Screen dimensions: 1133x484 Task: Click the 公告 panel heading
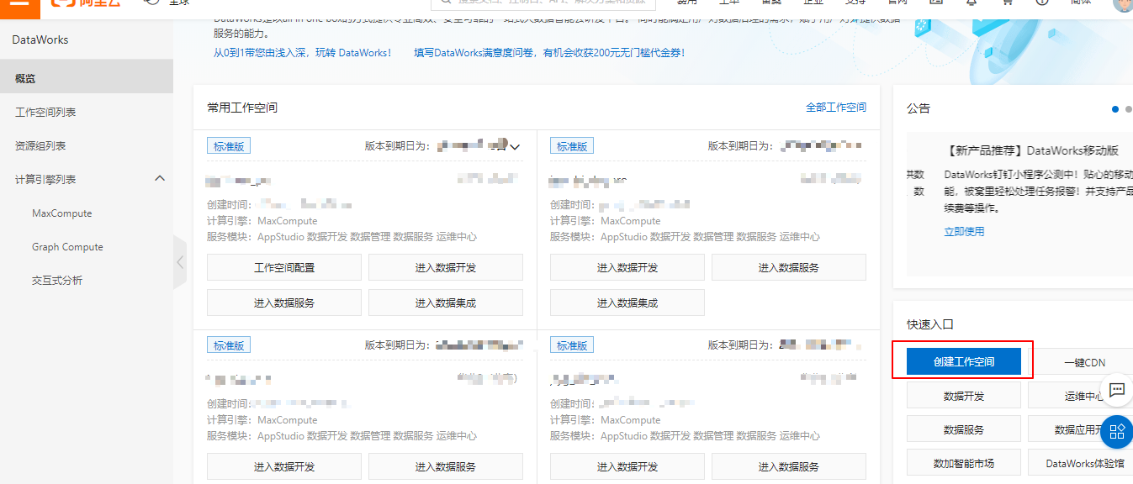pyautogui.click(x=919, y=108)
